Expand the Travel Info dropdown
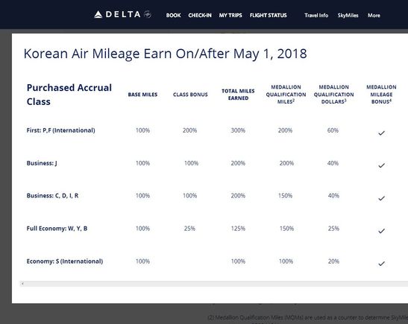Screen dimensions: 408x324 316,16
